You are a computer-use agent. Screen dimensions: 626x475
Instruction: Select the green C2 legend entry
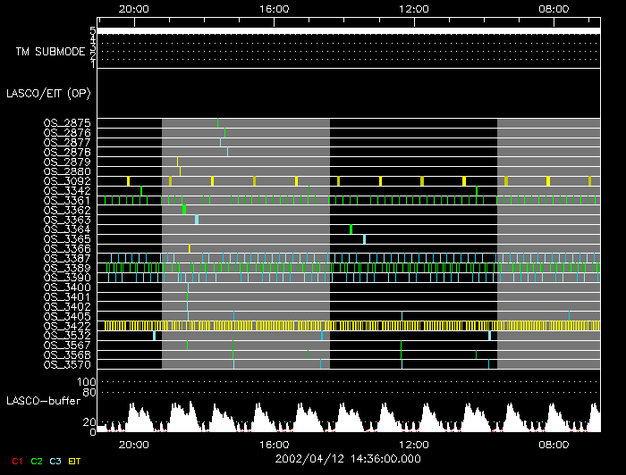coord(37,461)
